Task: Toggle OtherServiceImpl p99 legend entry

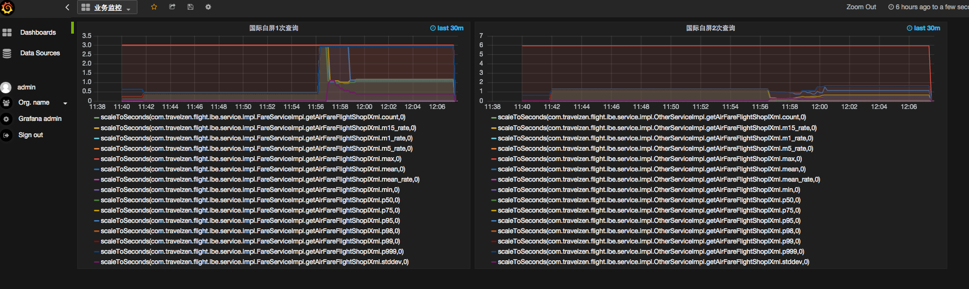Action: [649, 241]
